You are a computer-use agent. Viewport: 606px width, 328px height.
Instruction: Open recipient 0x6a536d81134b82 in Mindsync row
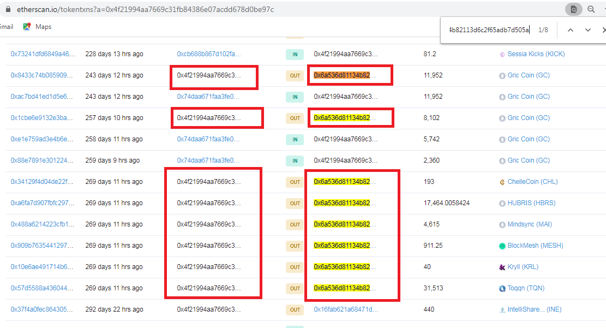click(344, 224)
